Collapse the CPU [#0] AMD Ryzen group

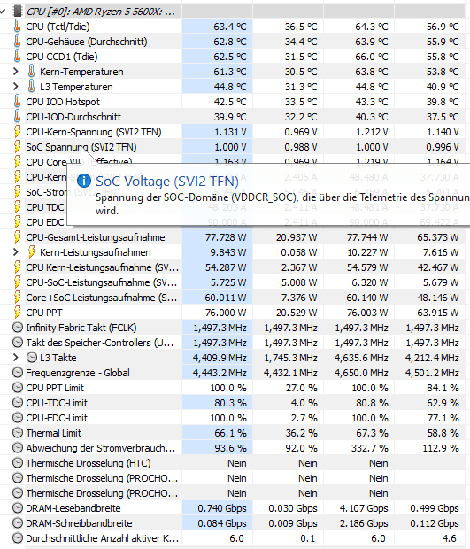3,12
